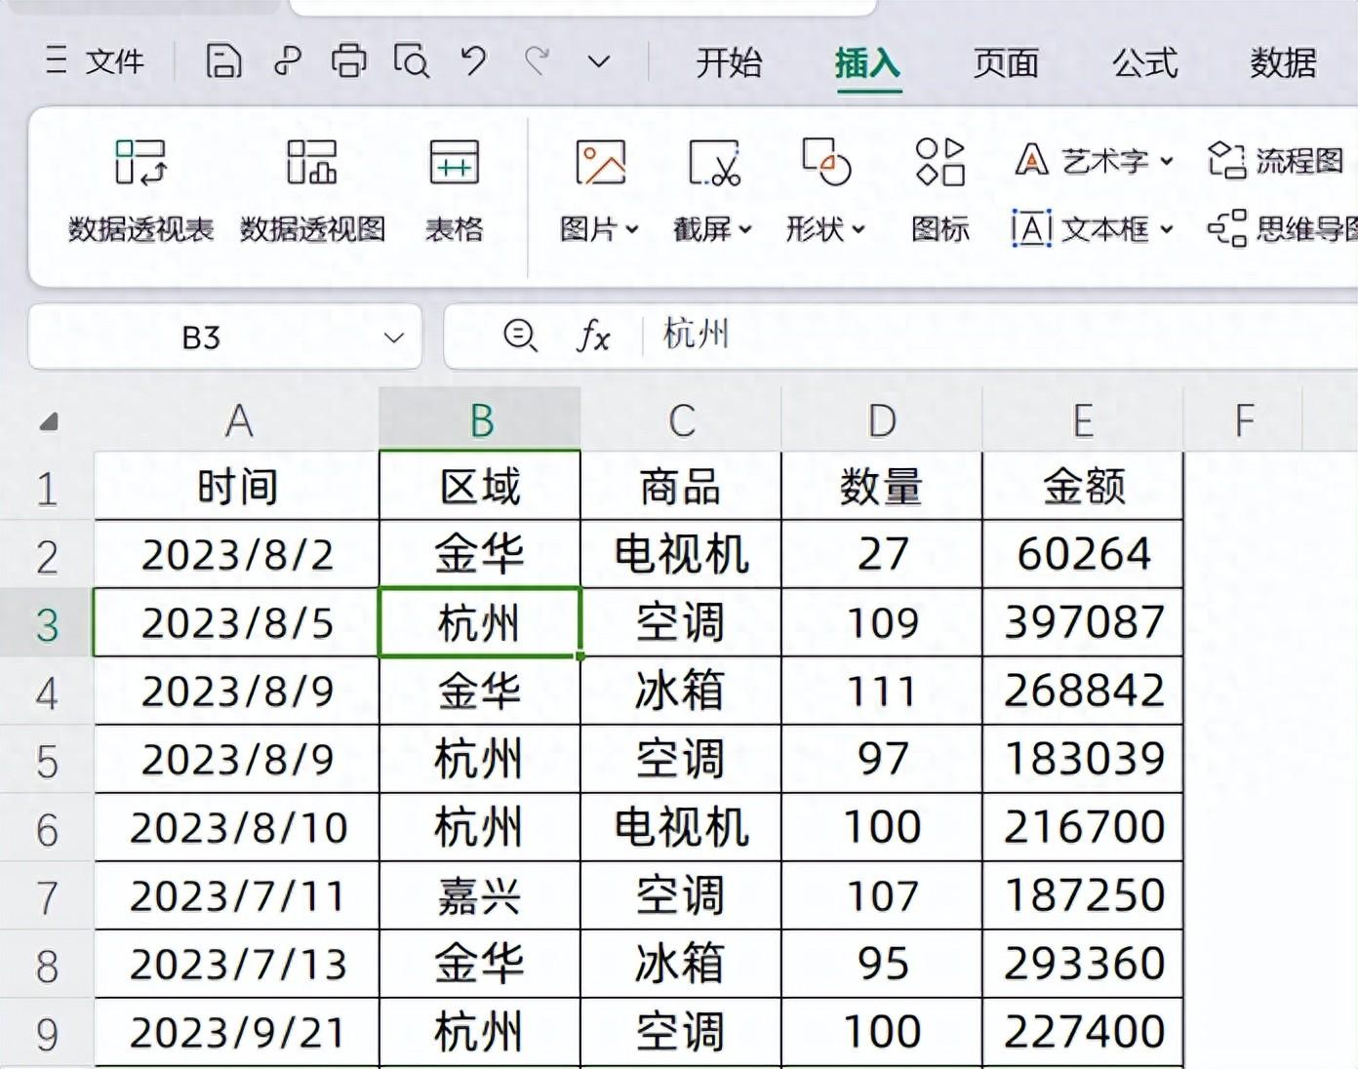Insert a 表格 table
The height and width of the screenshot is (1069, 1358).
click(x=452, y=190)
